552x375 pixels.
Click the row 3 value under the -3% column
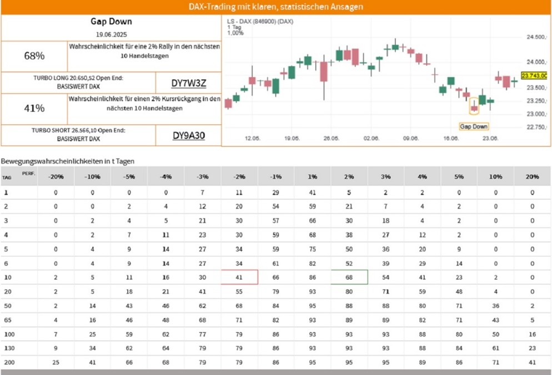[203, 221]
